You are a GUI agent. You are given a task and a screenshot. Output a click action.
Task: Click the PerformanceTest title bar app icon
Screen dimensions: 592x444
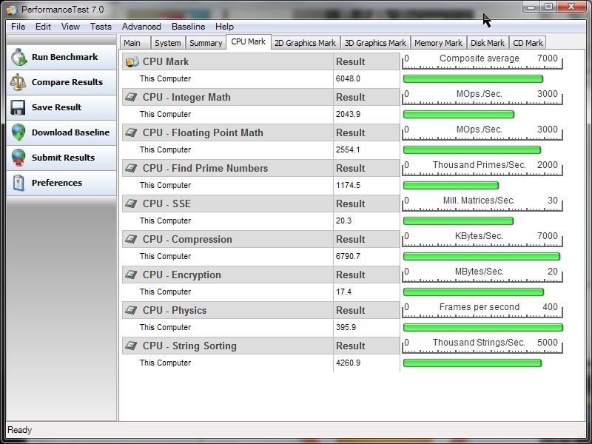[12, 10]
